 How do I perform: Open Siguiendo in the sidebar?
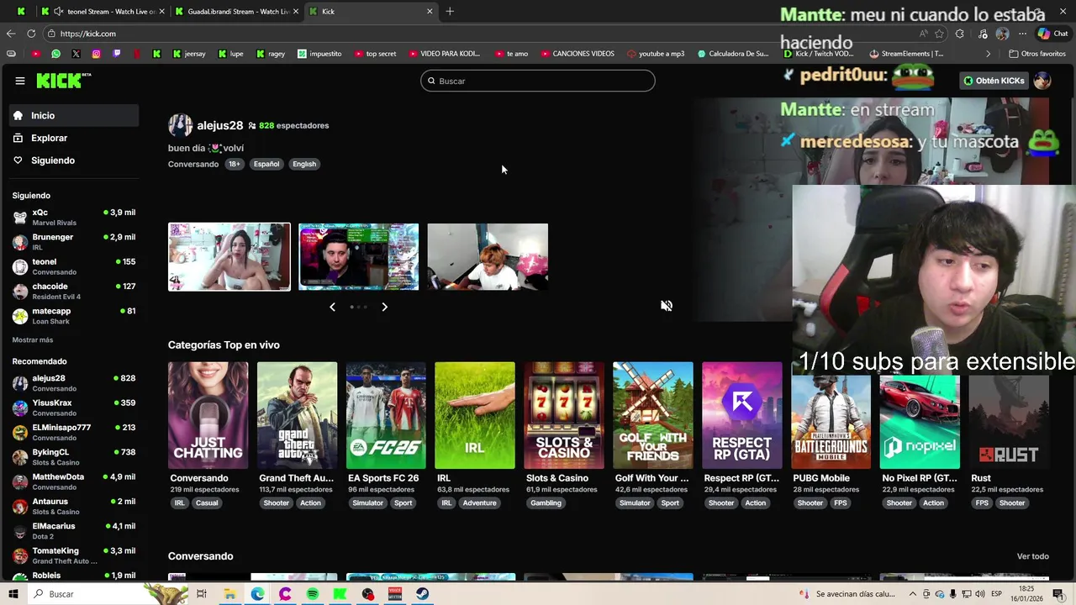pos(75,160)
